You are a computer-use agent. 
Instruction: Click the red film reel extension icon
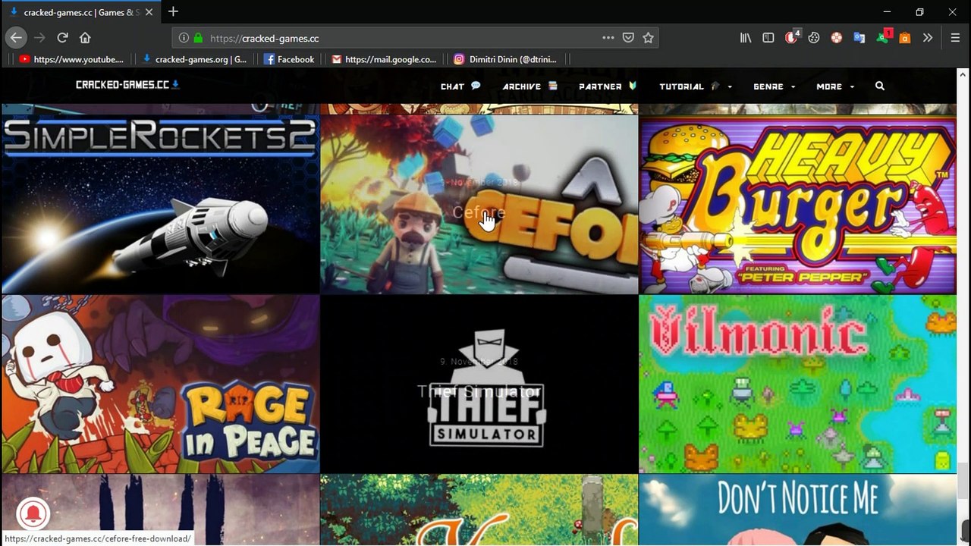coord(836,37)
